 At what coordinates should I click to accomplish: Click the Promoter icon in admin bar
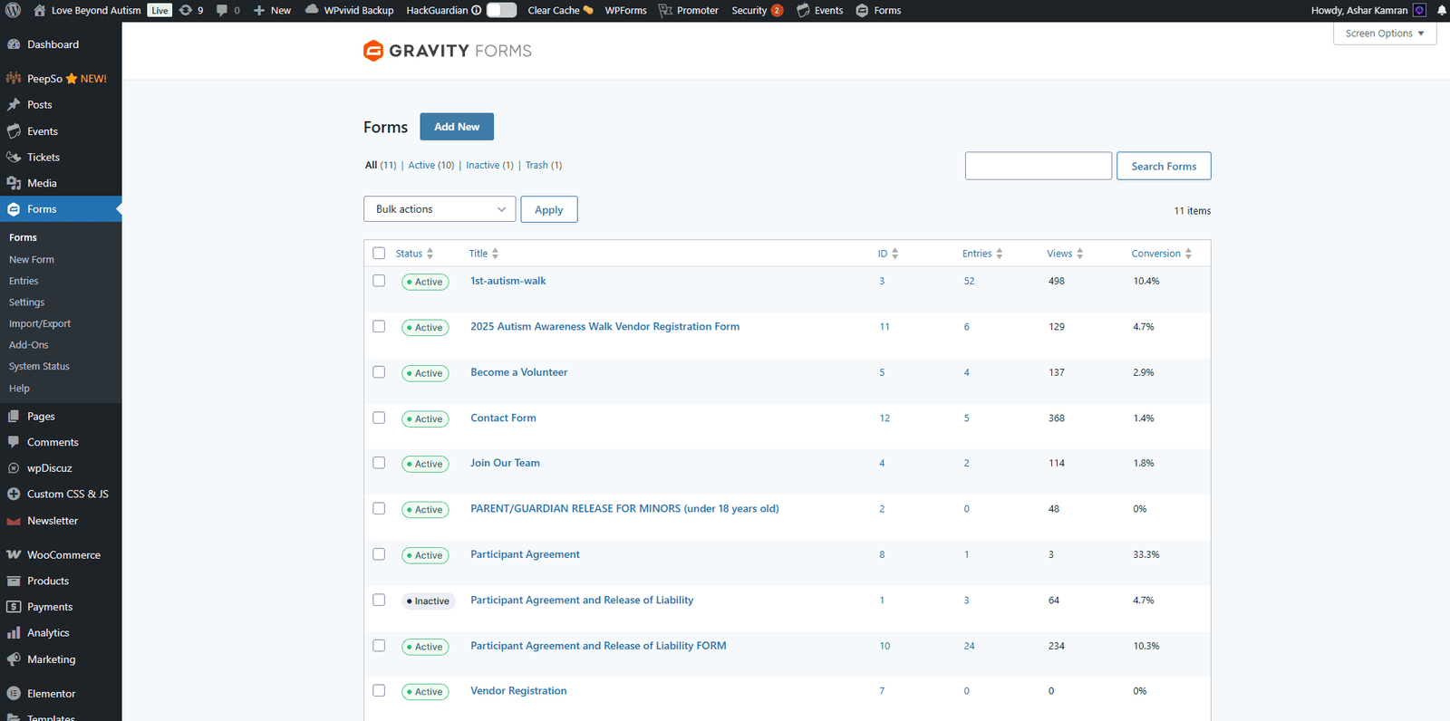tap(665, 10)
